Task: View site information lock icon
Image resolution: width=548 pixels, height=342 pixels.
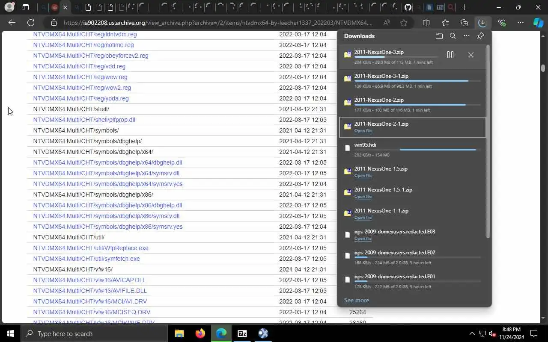Action: [54, 23]
